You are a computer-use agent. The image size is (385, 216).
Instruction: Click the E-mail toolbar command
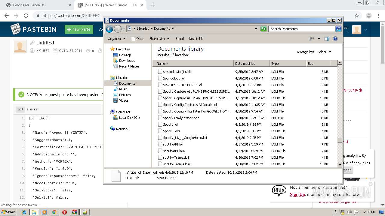(180, 39)
